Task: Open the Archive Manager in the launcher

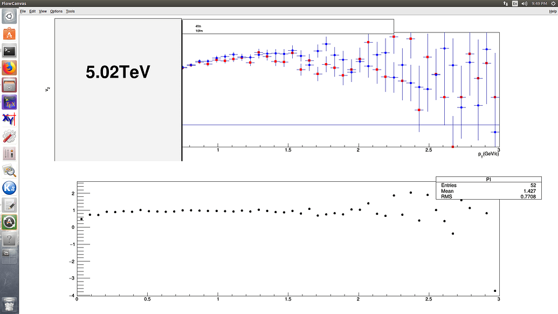Action: [9, 85]
